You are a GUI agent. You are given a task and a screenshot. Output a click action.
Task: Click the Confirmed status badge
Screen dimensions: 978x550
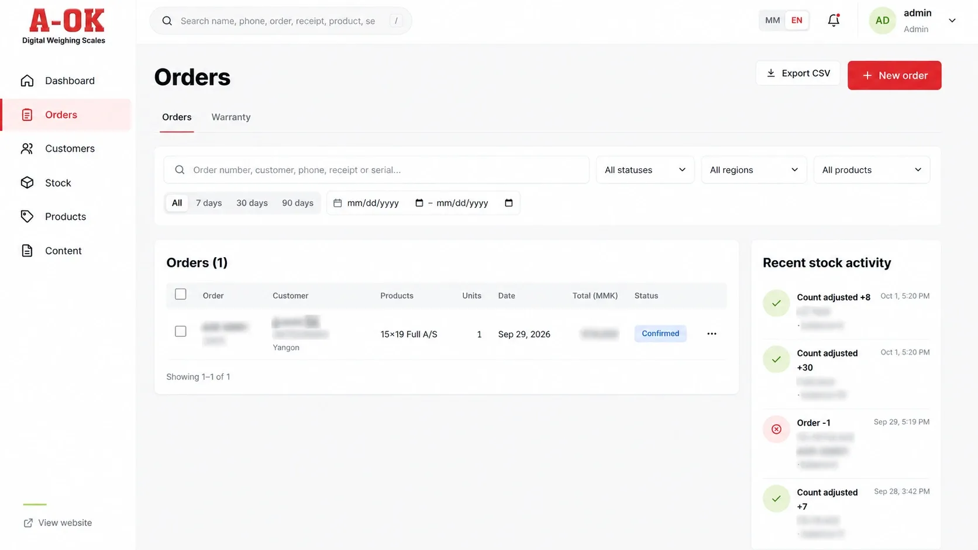coord(660,334)
